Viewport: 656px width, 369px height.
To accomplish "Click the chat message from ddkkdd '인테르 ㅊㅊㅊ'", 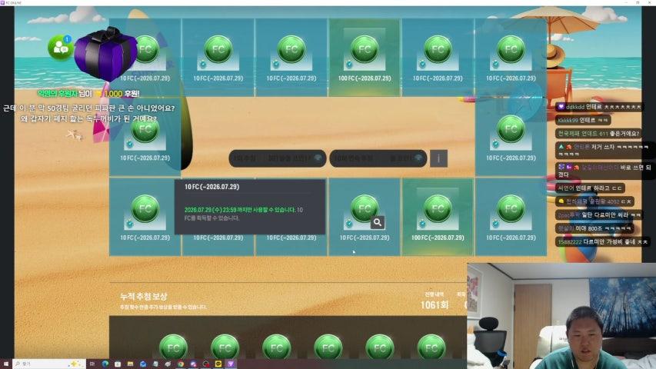I will 598,107.
